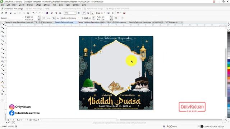The width and height of the screenshot is (230, 129).
Task: Click the red swatch in the color palette
Action: point(229,71)
